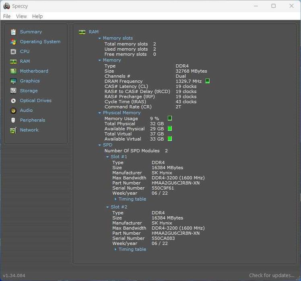Click the Command Rate (CR) row

point(143,107)
